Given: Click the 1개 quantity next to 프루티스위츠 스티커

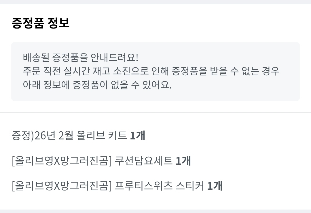Looking at the screenshot, I should 215,186.
